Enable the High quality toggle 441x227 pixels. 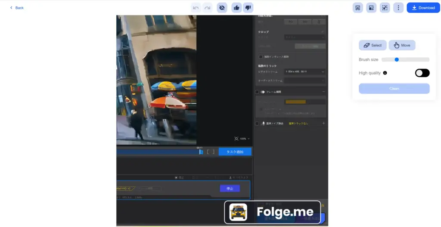point(422,73)
